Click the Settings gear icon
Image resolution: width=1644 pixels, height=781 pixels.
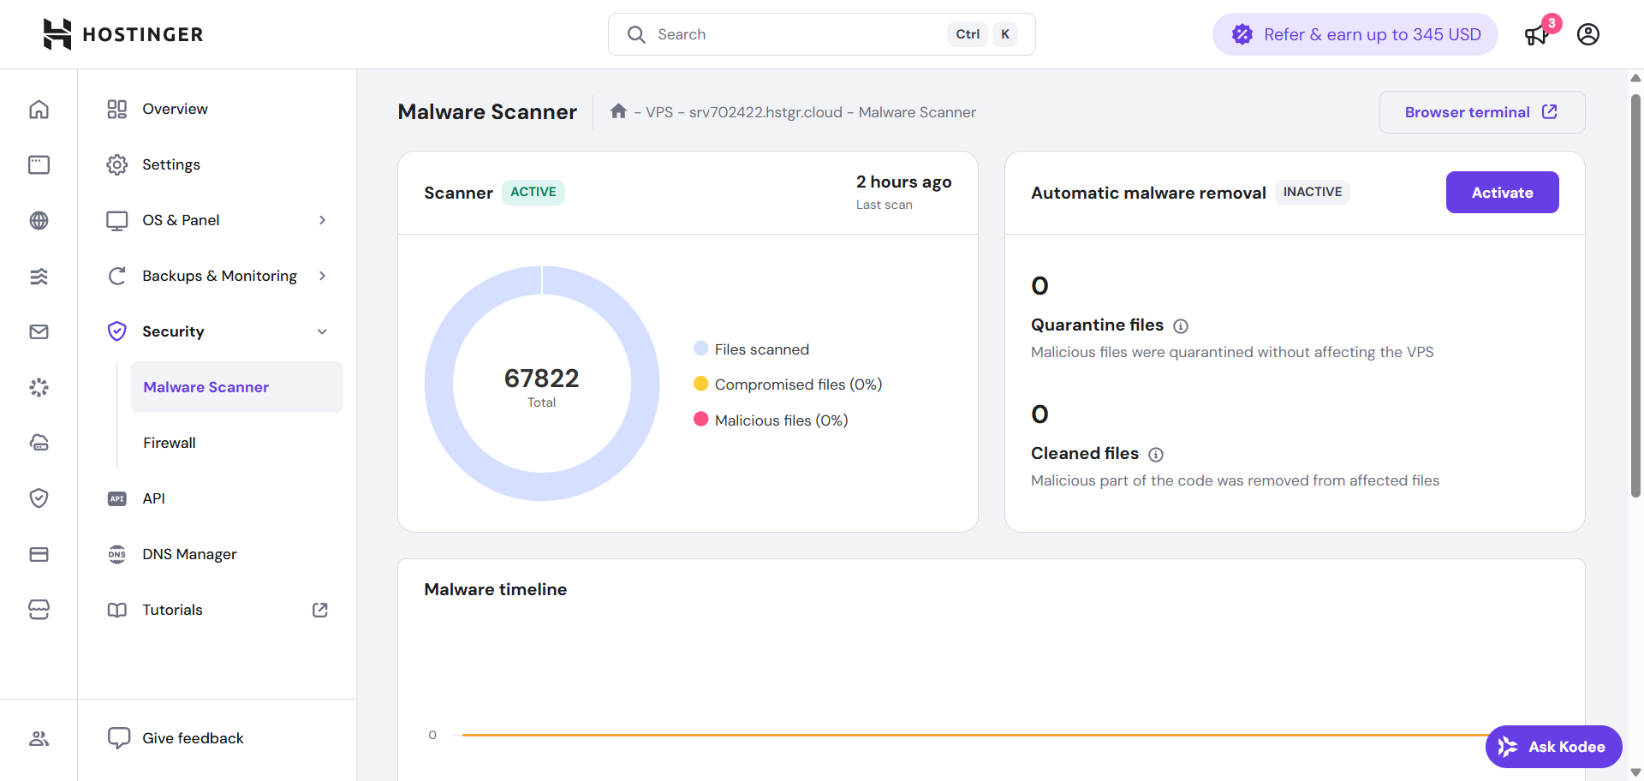point(117,164)
